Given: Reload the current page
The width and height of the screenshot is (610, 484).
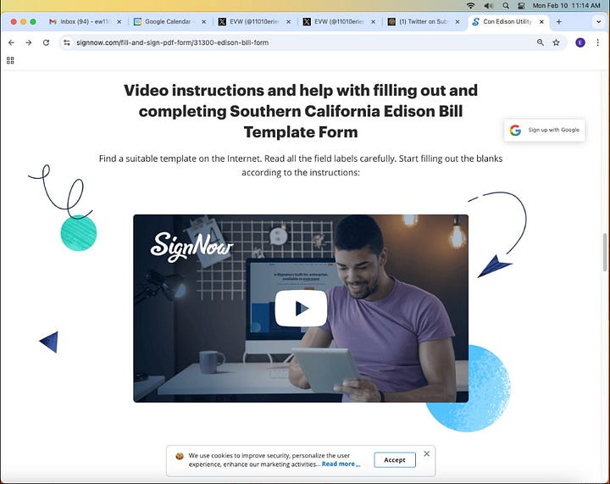Looking at the screenshot, I should [x=46, y=42].
